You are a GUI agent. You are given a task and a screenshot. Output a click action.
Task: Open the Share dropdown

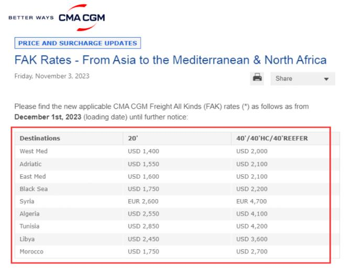(x=302, y=78)
